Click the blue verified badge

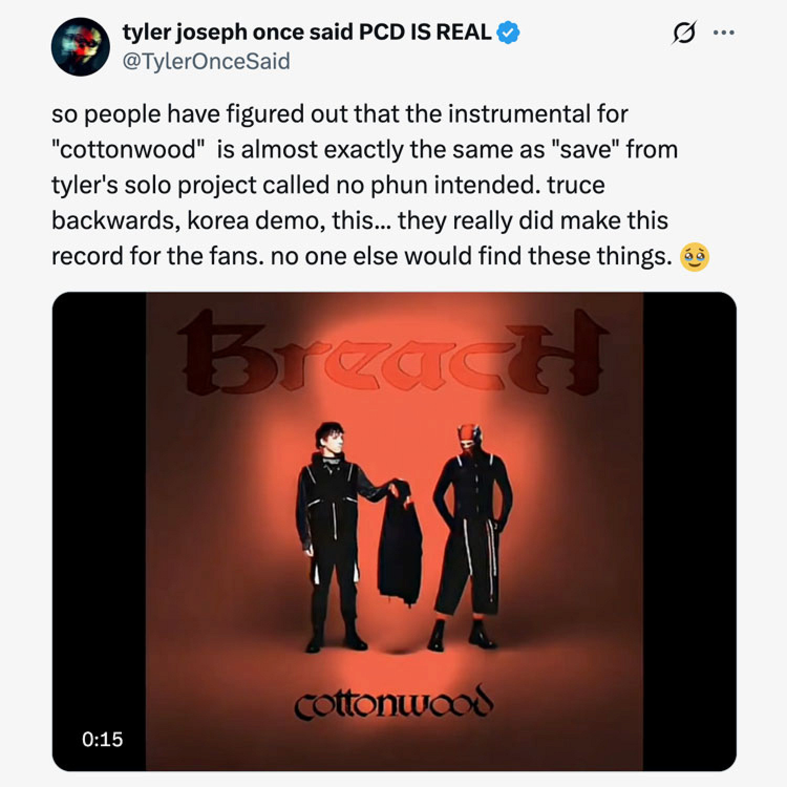click(507, 33)
